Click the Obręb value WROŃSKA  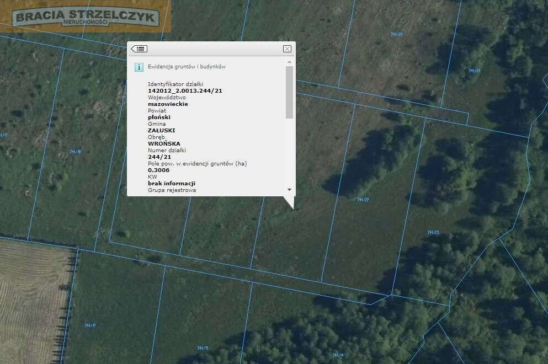(164, 143)
